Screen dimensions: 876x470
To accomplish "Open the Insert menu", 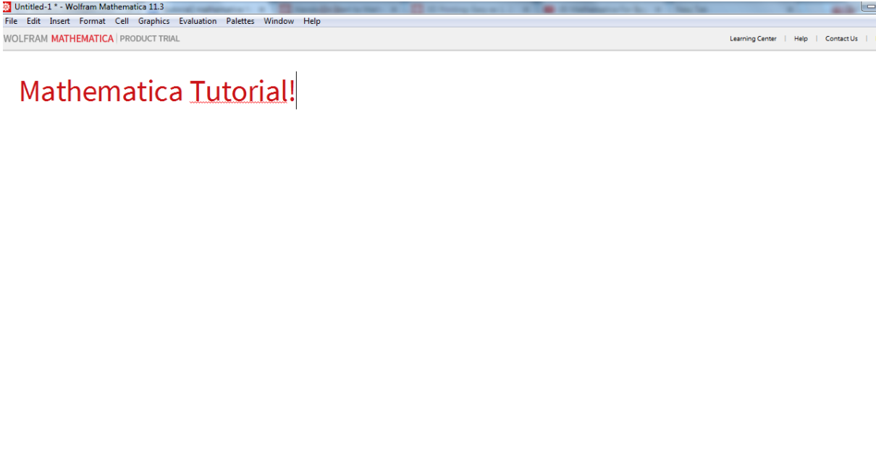I will click(59, 21).
